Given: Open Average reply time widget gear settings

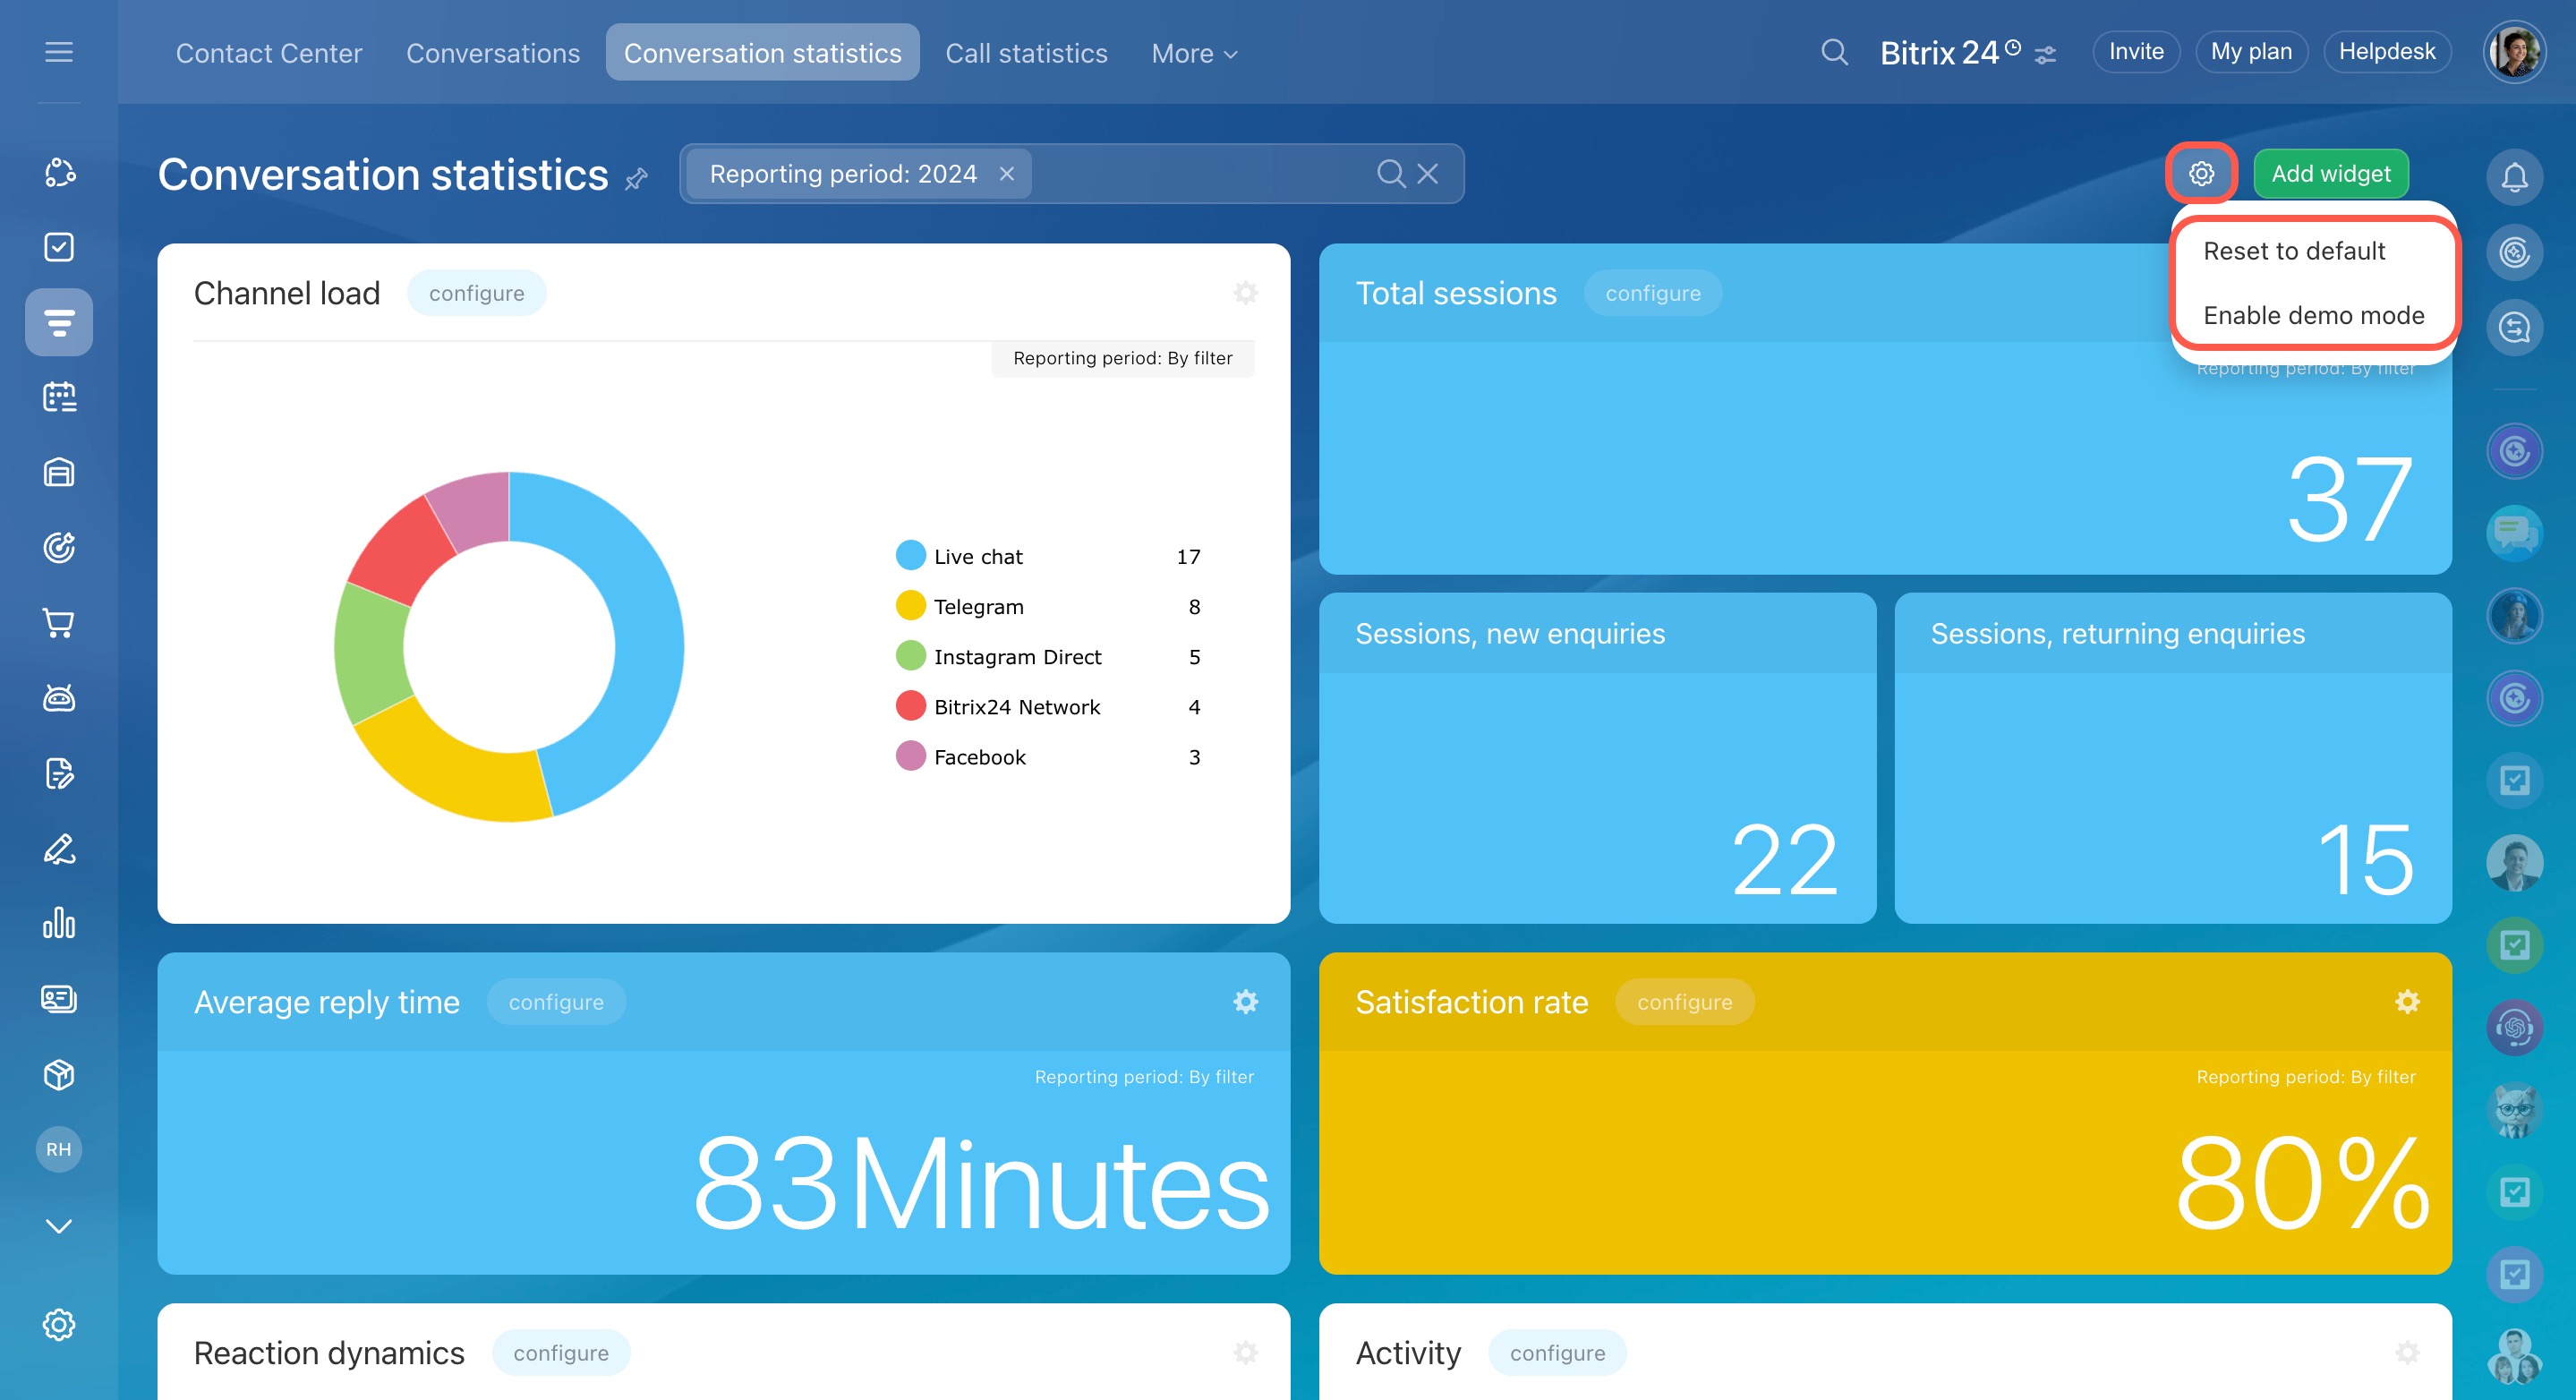Looking at the screenshot, I should click(x=1245, y=1002).
